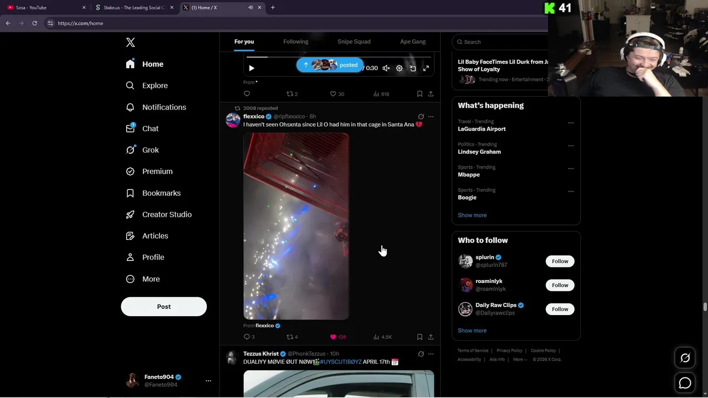Switch to the Ape Gang tab
The width and height of the screenshot is (708, 398).
click(x=413, y=41)
